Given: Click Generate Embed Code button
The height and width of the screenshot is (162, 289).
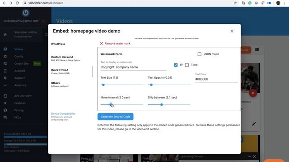Looking at the screenshot, I should coord(116,117).
